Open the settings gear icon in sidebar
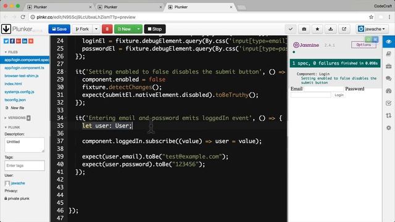The height and width of the screenshot is (222, 395). (x=388, y=128)
